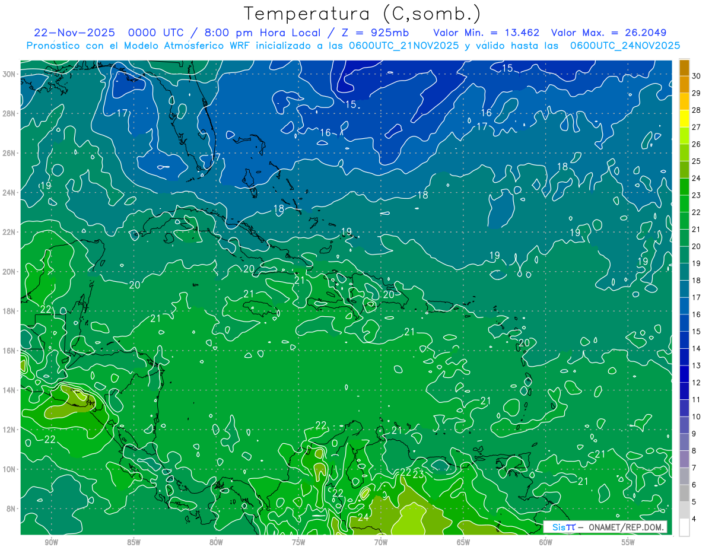Click the "14N" latitude axis label
Viewport: 712px width, 550px height.
tap(10, 390)
